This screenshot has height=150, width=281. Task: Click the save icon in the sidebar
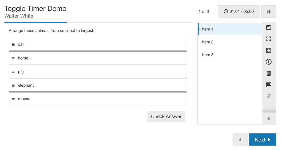coord(269,27)
